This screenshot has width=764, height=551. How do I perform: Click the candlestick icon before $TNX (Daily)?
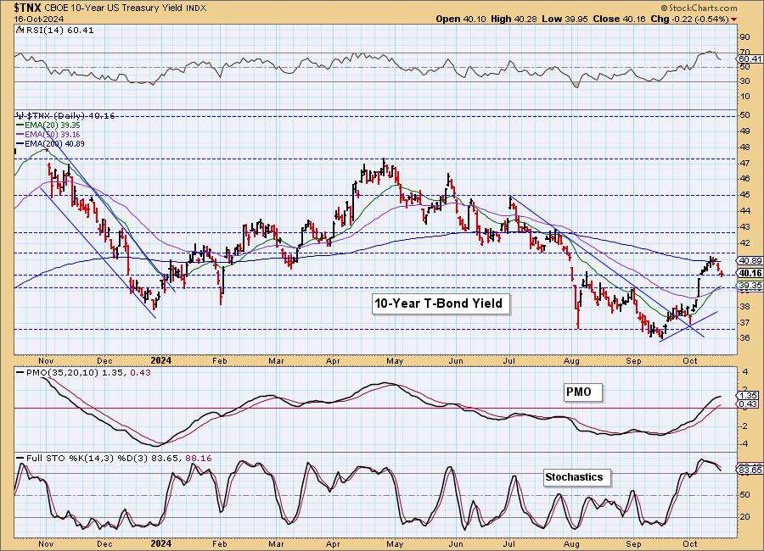tap(20, 115)
